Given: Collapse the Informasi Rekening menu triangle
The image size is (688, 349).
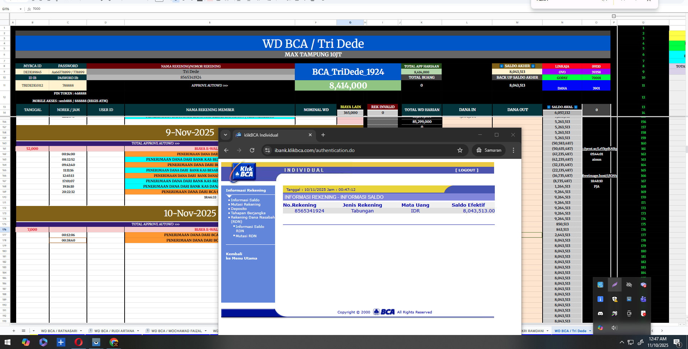Looking at the screenshot, I should click(229, 196).
